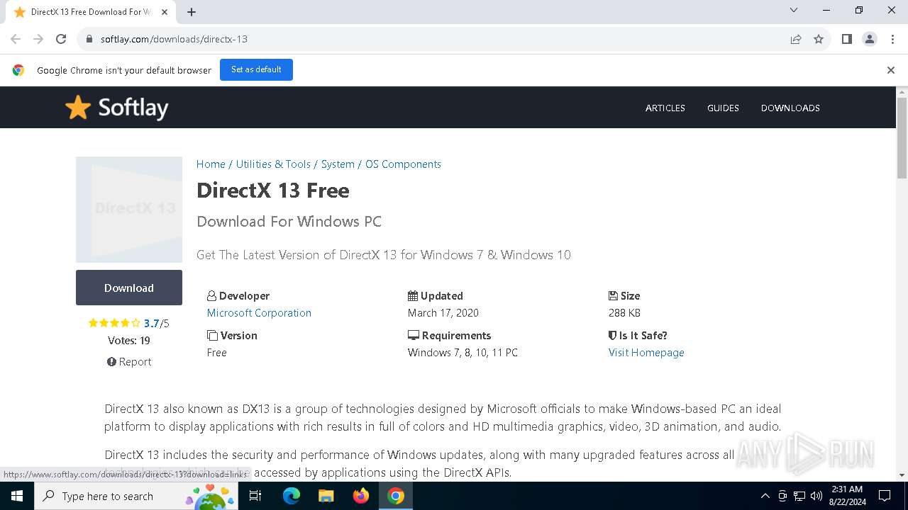Click the 288 KB size value

(x=624, y=312)
